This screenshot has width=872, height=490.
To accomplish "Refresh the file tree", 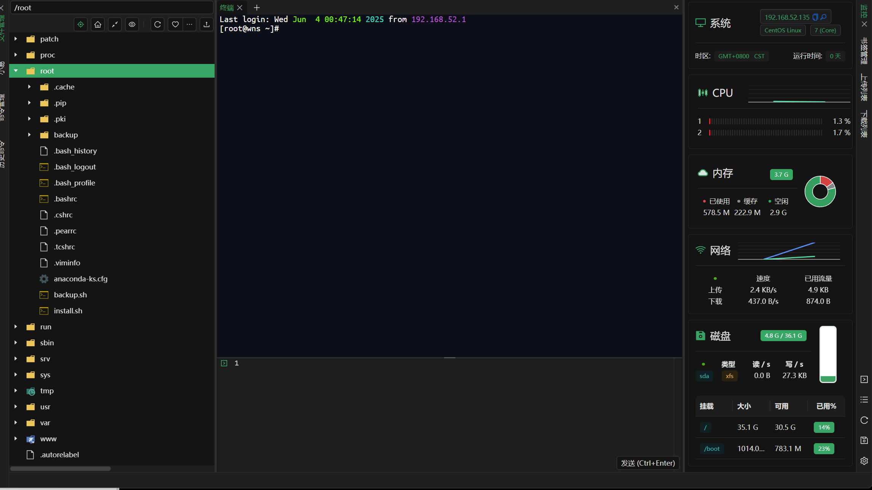I will [x=158, y=24].
